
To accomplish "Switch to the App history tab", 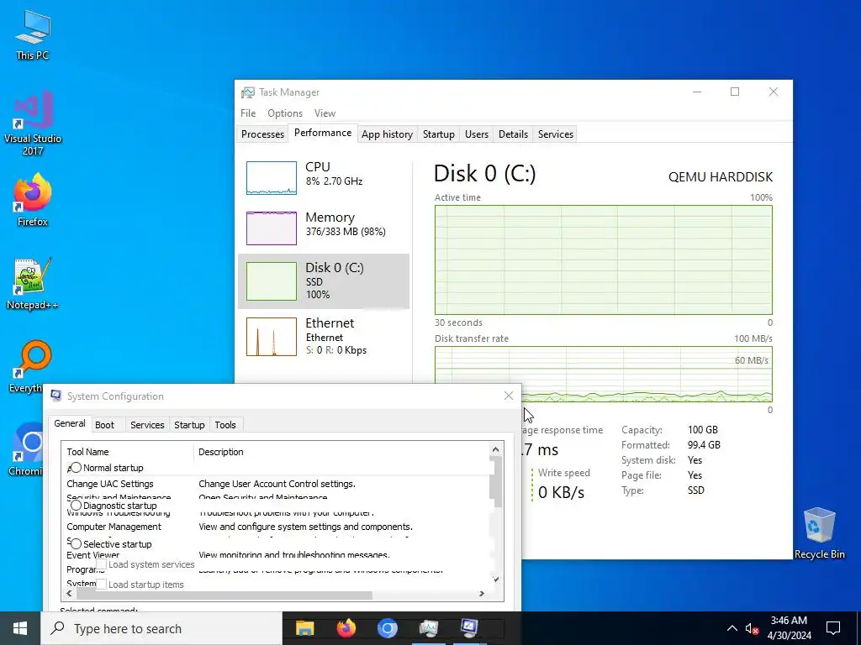I will (387, 134).
